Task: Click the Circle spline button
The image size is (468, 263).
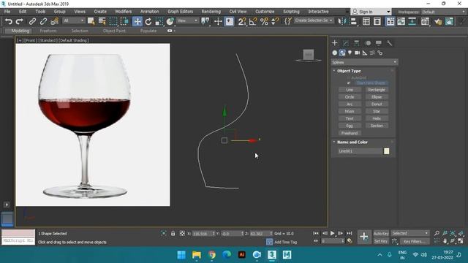Action: [350, 97]
